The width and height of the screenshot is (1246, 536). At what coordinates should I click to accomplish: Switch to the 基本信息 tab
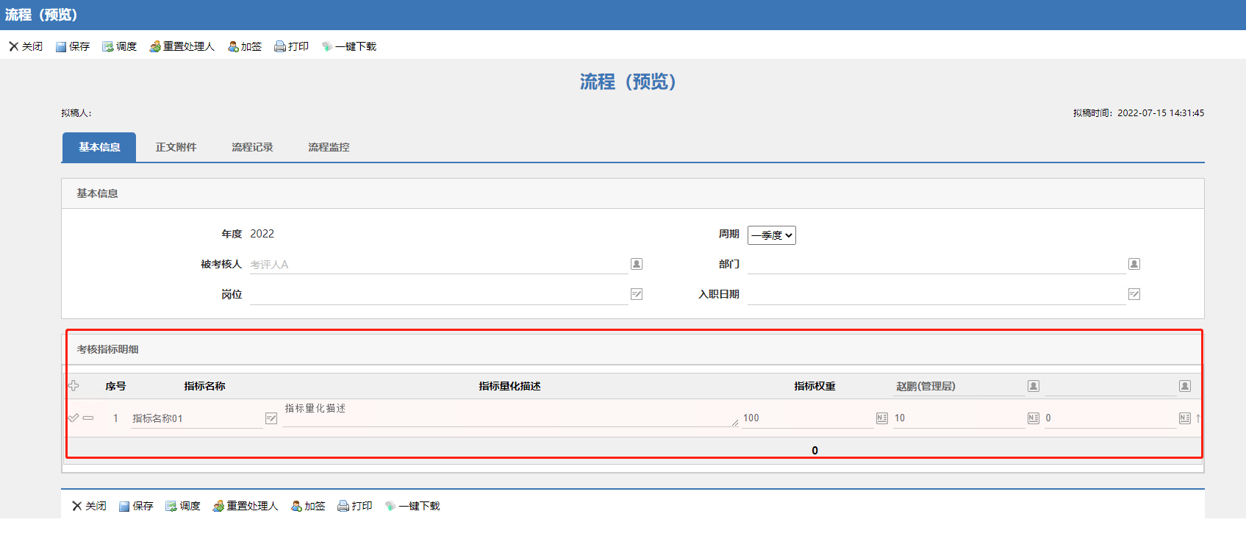tap(99, 147)
